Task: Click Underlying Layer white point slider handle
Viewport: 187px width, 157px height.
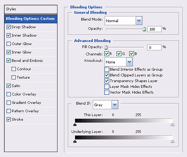Action: pyautogui.click(x=172, y=141)
